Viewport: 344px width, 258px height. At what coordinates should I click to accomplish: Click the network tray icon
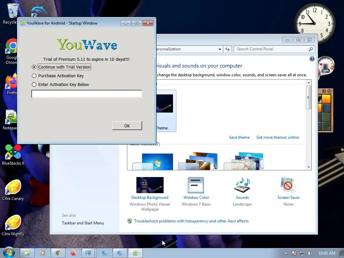(x=302, y=253)
